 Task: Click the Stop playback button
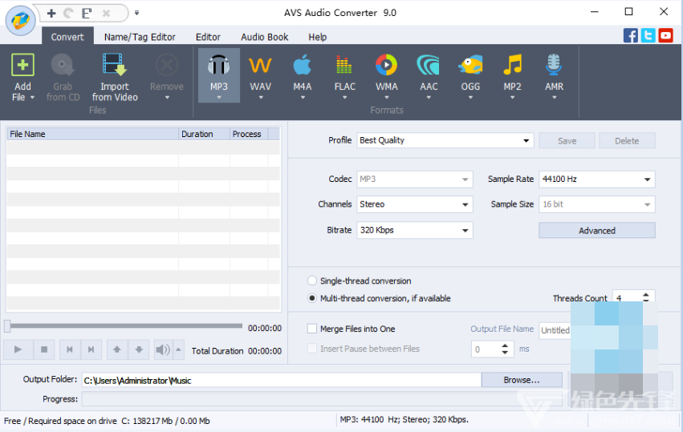click(44, 349)
